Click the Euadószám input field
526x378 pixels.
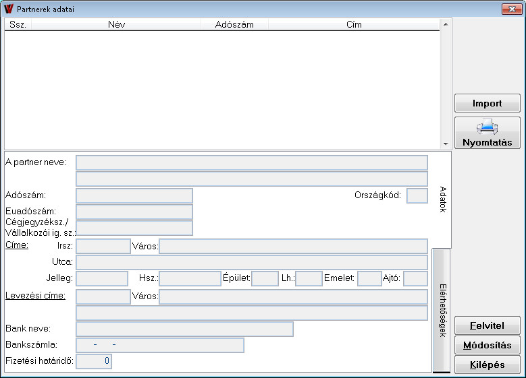click(134, 212)
